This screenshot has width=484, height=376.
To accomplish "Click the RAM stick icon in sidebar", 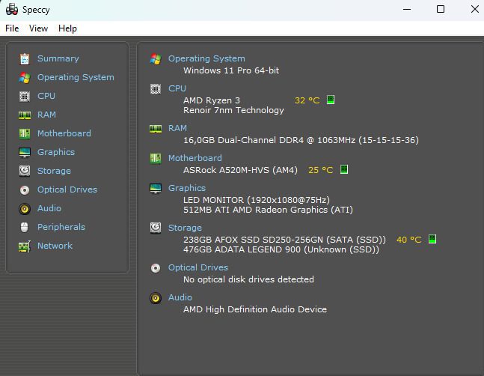I will (x=25, y=115).
